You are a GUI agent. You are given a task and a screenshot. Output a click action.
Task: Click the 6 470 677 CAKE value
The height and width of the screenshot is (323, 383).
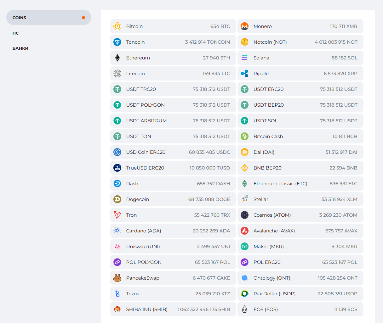click(x=211, y=278)
